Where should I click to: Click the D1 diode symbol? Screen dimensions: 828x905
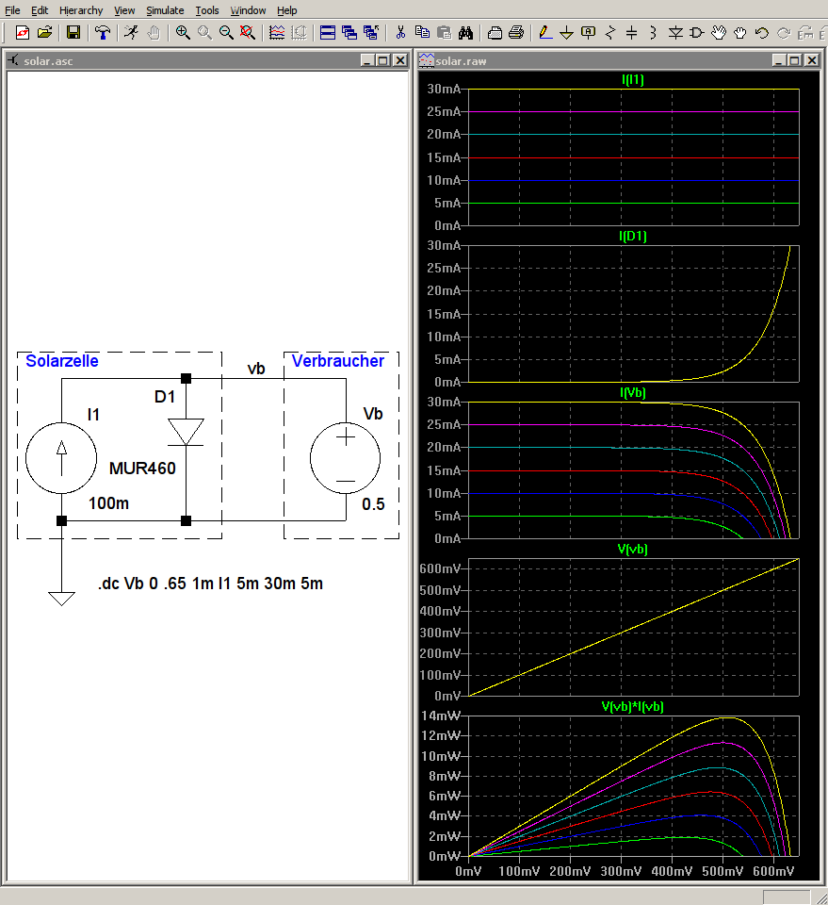tap(186, 433)
